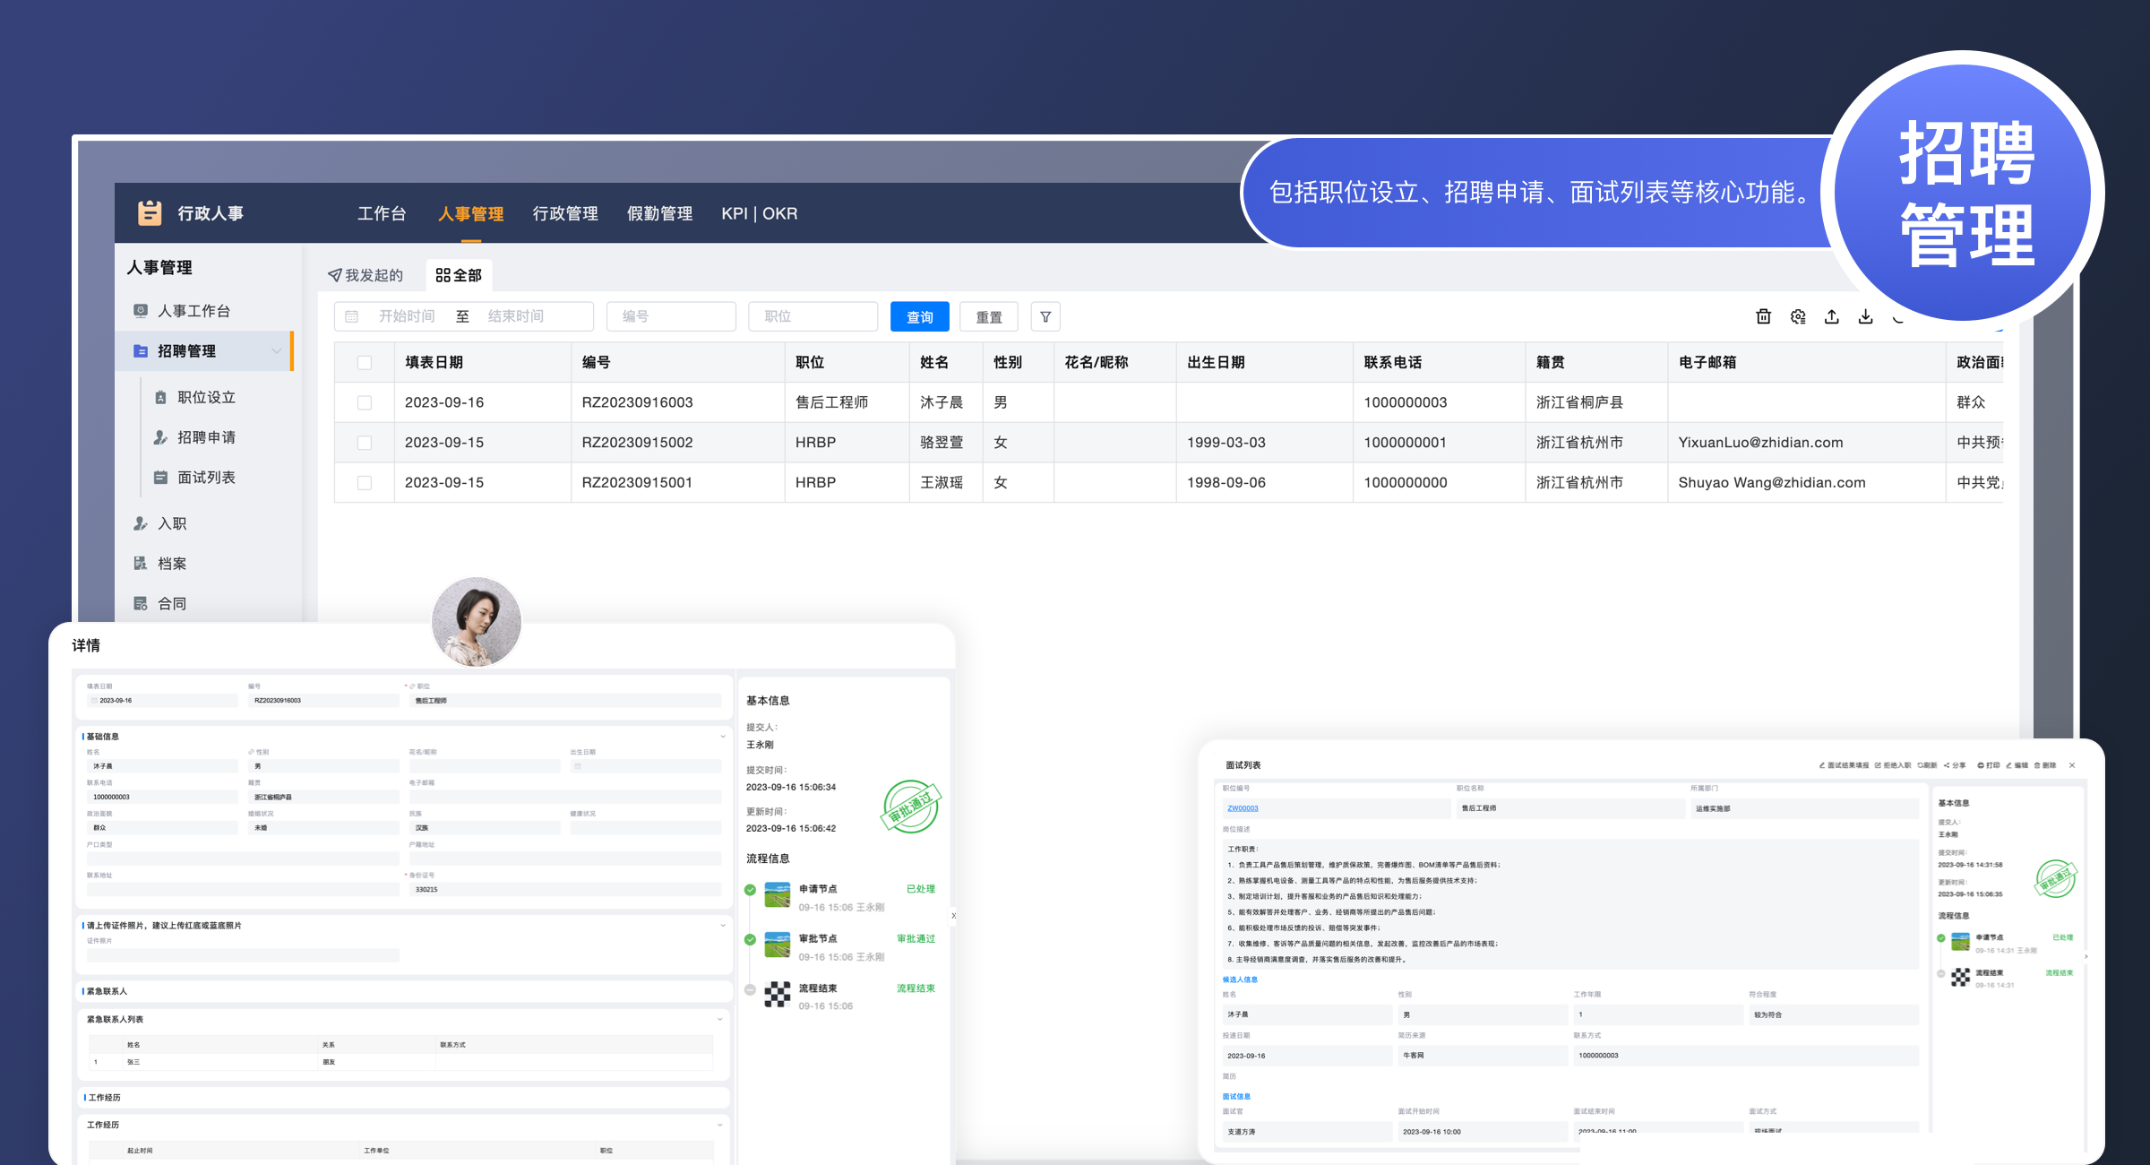Click the blue 查询 button
This screenshot has width=2150, height=1165.
[x=919, y=316]
